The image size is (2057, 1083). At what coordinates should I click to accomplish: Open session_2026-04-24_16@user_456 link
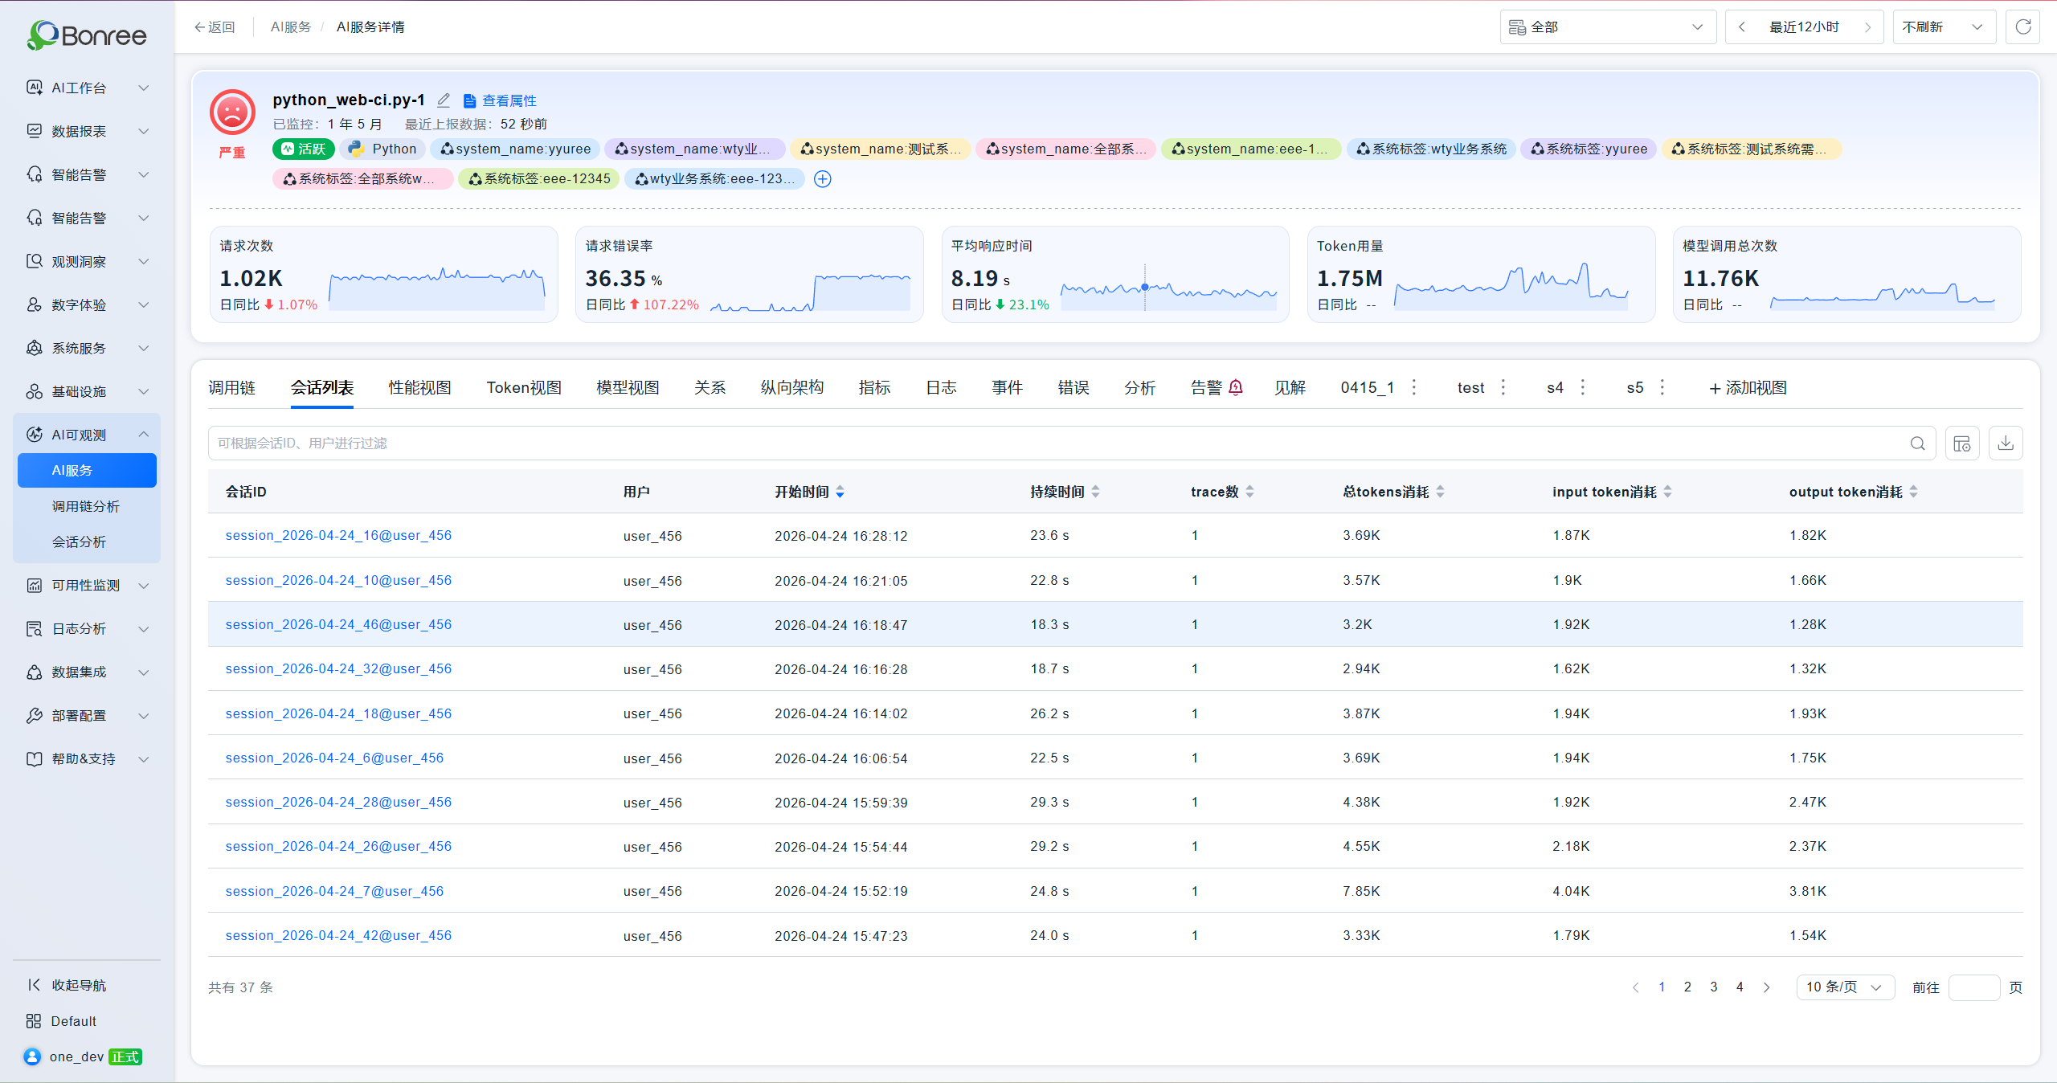(338, 536)
